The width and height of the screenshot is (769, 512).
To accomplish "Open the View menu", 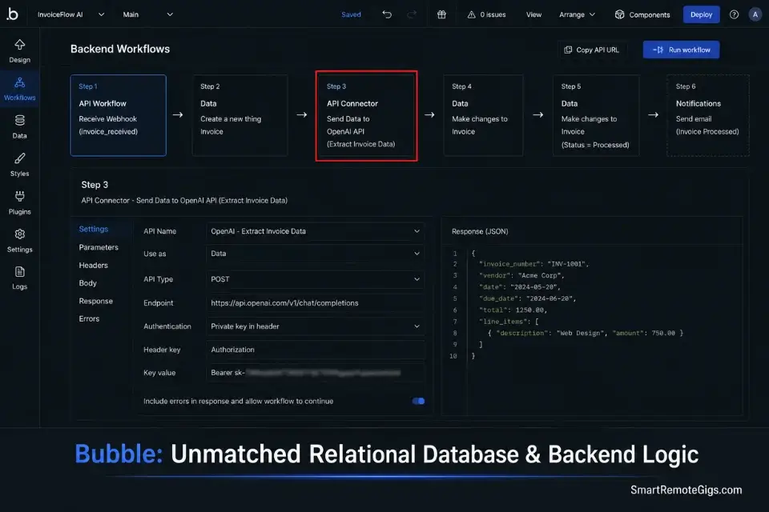I will (533, 14).
